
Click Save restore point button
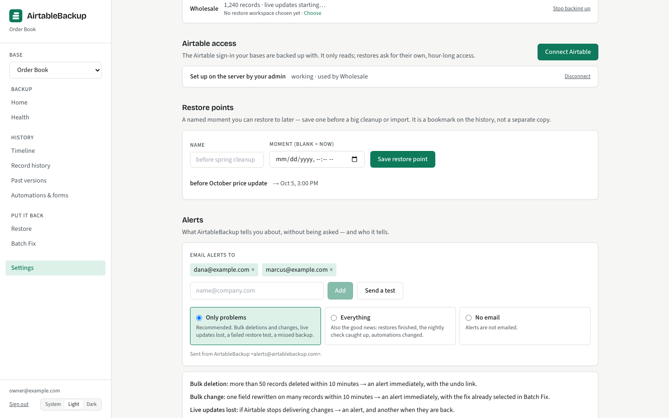[x=403, y=159]
